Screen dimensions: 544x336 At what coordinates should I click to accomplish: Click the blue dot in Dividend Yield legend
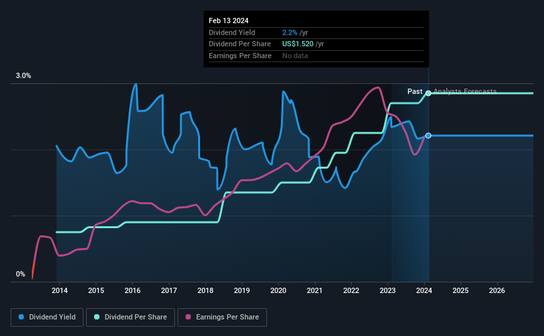[21, 317]
